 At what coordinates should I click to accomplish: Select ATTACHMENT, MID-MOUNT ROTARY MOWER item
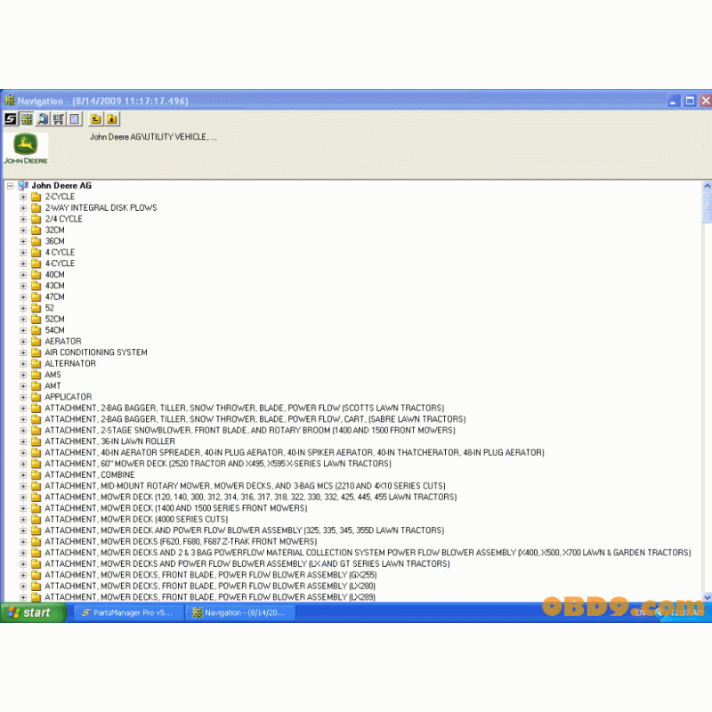pos(246,486)
